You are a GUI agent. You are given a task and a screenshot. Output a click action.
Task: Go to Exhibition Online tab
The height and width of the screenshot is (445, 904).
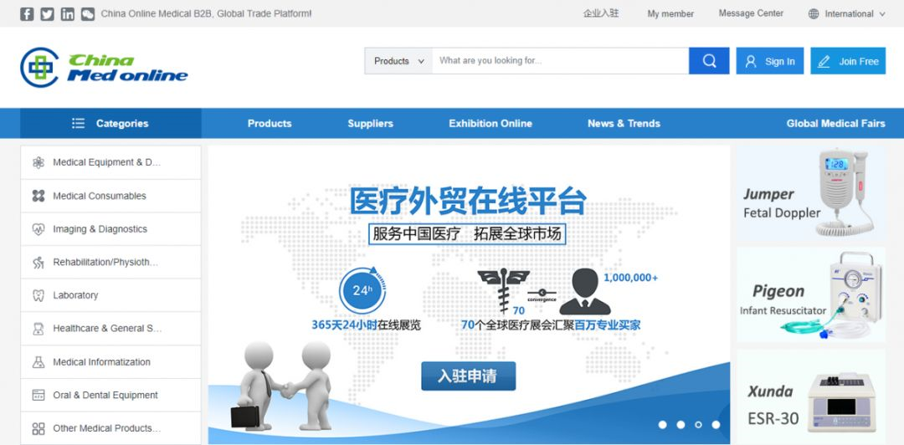490,123
